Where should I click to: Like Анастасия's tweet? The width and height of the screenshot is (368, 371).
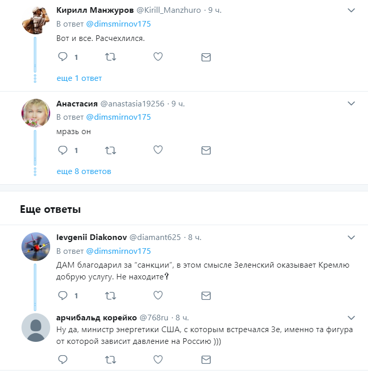coord(158,150)
